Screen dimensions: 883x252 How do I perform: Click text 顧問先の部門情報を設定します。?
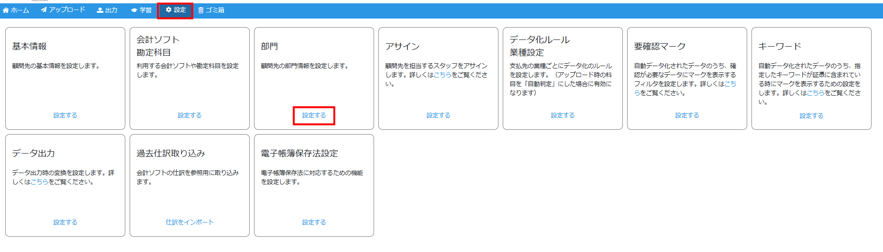306,66
